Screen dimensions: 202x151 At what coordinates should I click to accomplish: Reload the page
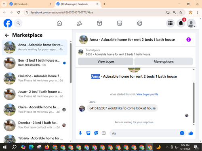tap(19, 12)
